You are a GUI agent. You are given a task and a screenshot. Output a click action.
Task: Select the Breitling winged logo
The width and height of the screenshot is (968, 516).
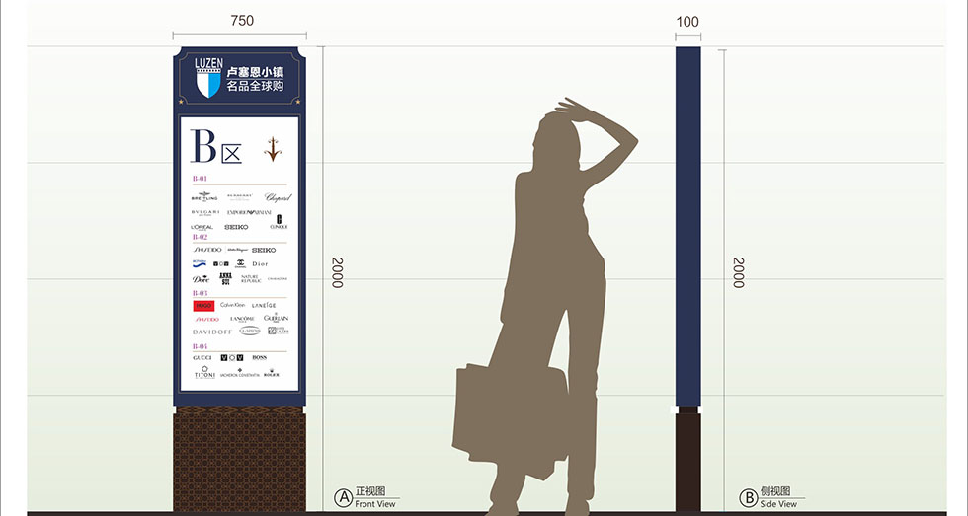pyautogui.click(x=204, y=197)
